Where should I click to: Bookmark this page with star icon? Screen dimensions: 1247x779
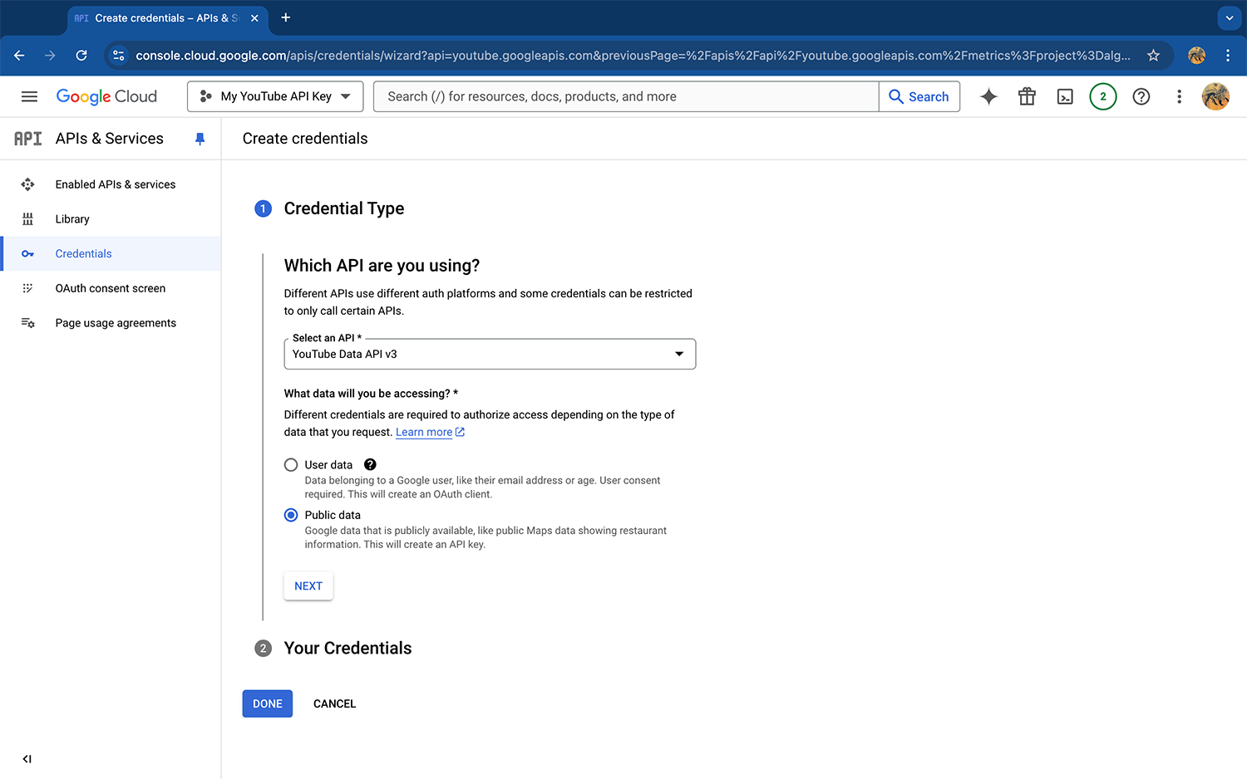pos(1153,56)
